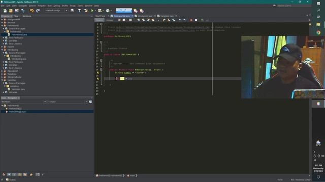Viewport: 325px width, 182px height.
Task: Toggle Highlight Search in editor toolbar
Action: (153, 20)
